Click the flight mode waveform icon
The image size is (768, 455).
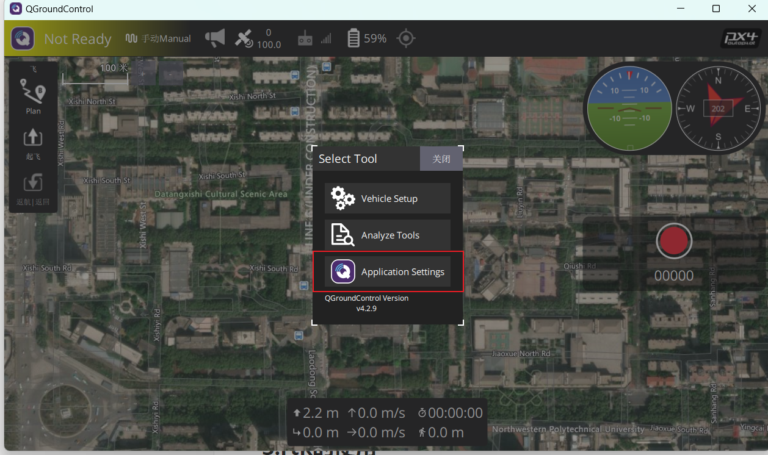pyautogui.click(x=131, y=38)
